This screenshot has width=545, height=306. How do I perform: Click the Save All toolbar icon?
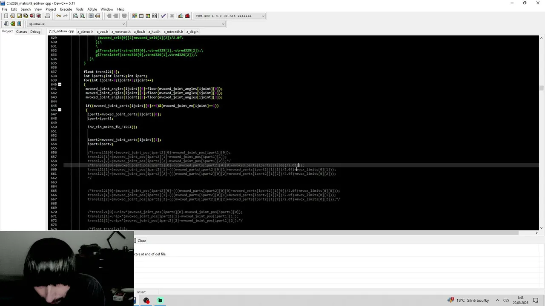26,16
